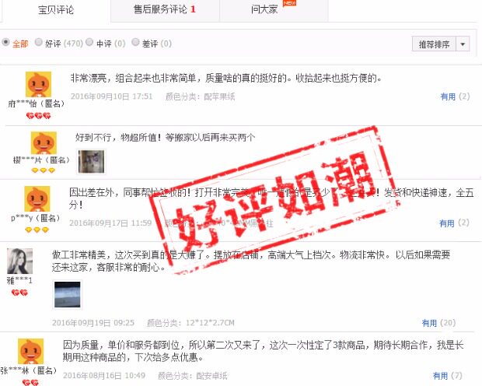Mark 雅***1 review as 有用 (20)
This screenshot has width=482, height=386.
[x=438, y=323]
